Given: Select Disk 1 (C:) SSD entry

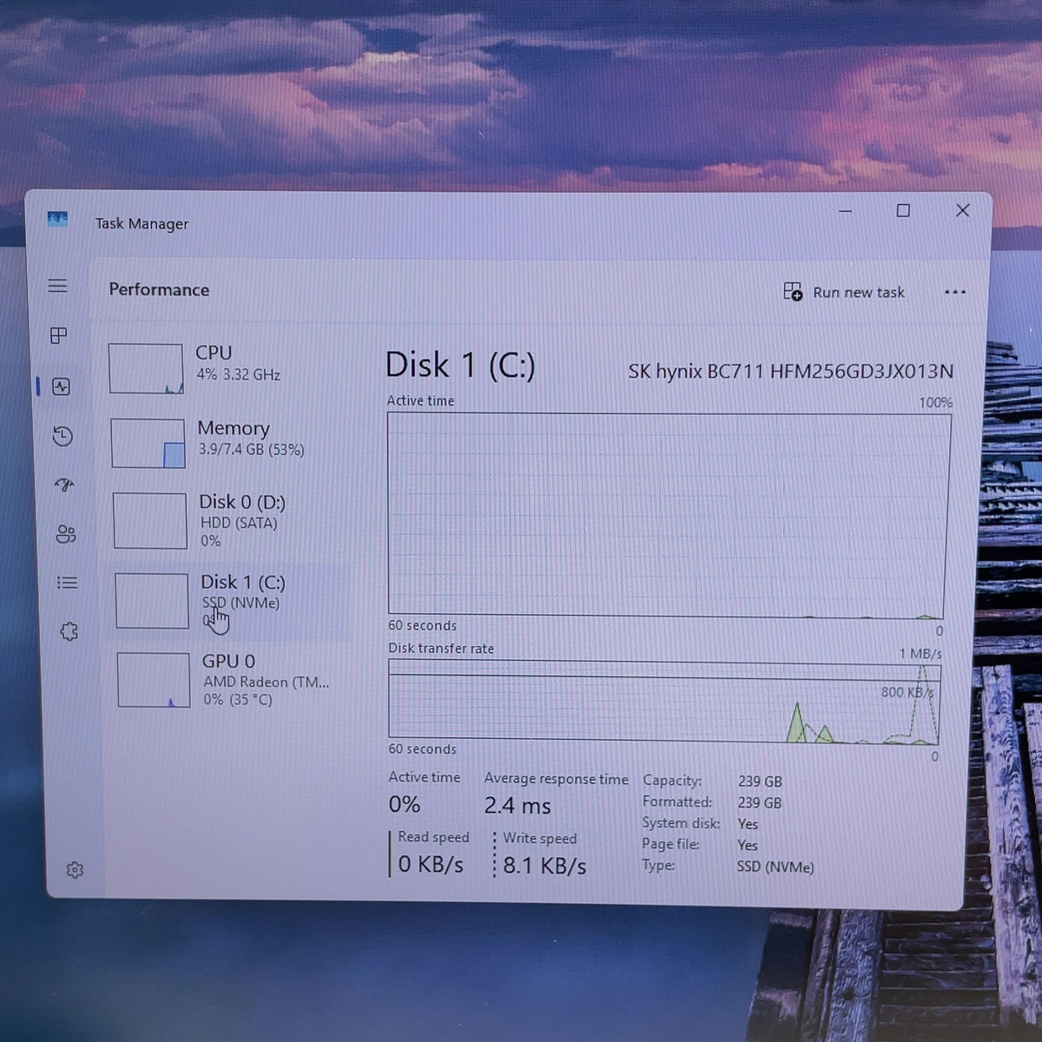Looking at the screenshot, I should [x=233, y=601].
